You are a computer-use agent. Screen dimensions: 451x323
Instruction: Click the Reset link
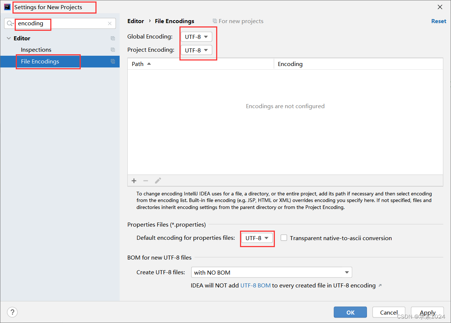coord(439,21)
